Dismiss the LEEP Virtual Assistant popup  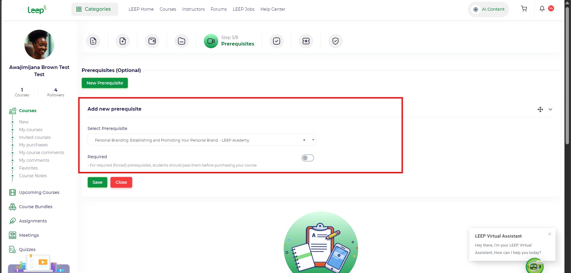coord(550,234)
